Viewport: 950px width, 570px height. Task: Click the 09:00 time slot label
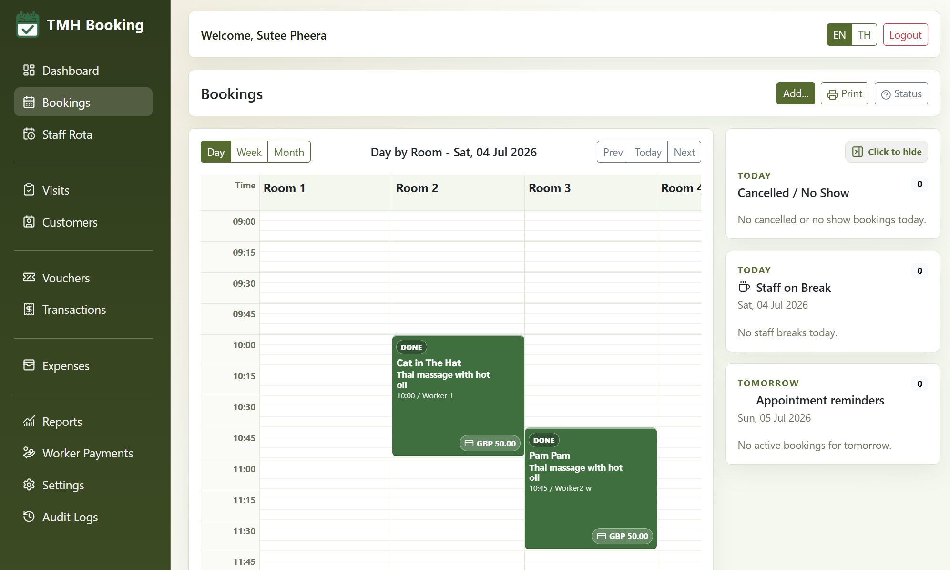[x=244, y=221]
